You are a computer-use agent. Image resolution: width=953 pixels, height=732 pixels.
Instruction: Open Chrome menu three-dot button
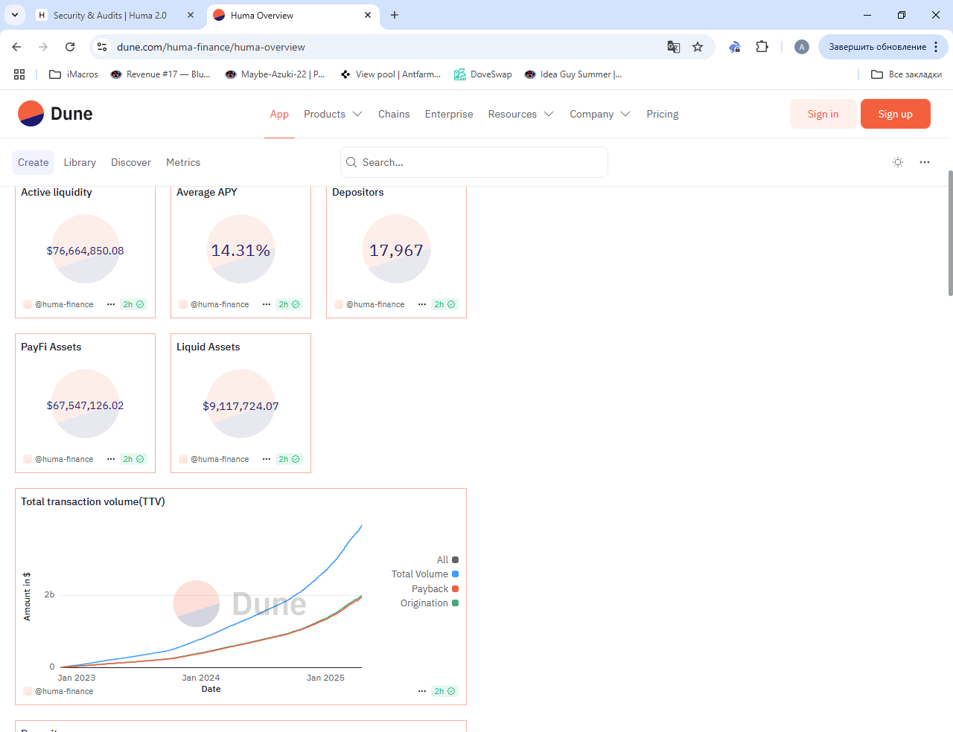(x=936, y=47)
